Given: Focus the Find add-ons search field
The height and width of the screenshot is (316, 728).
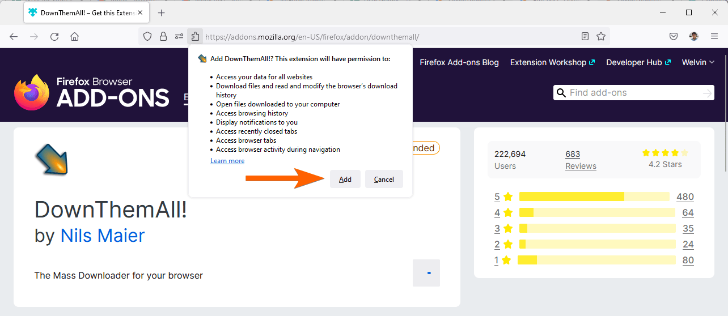Looking at the screenshot, I should click(x=633, y=93).
